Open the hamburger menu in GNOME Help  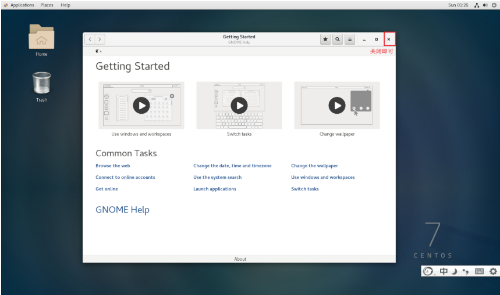click(x=350, y=39)
